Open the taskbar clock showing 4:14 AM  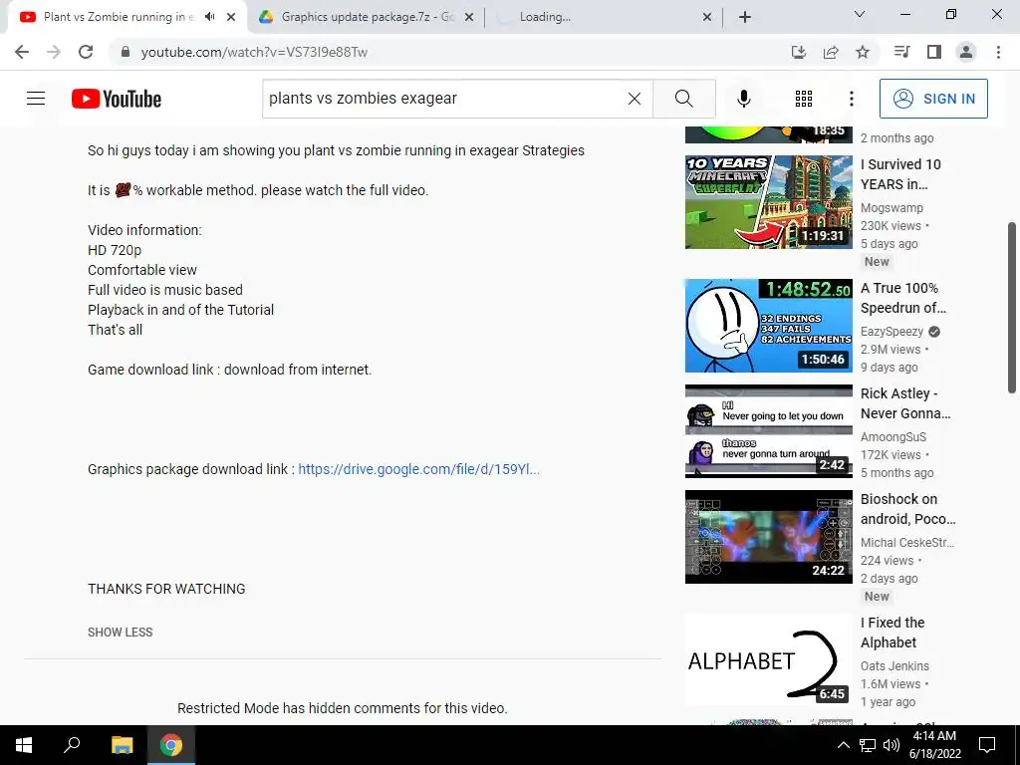tap(934, 745)
